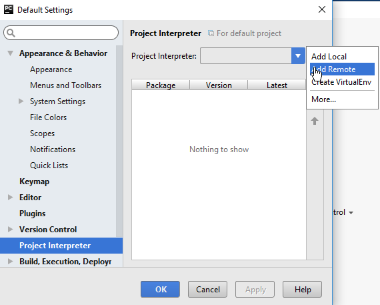
Task: Open the Project Interpreter dropdown arrow
Action: tap(298, 56)
